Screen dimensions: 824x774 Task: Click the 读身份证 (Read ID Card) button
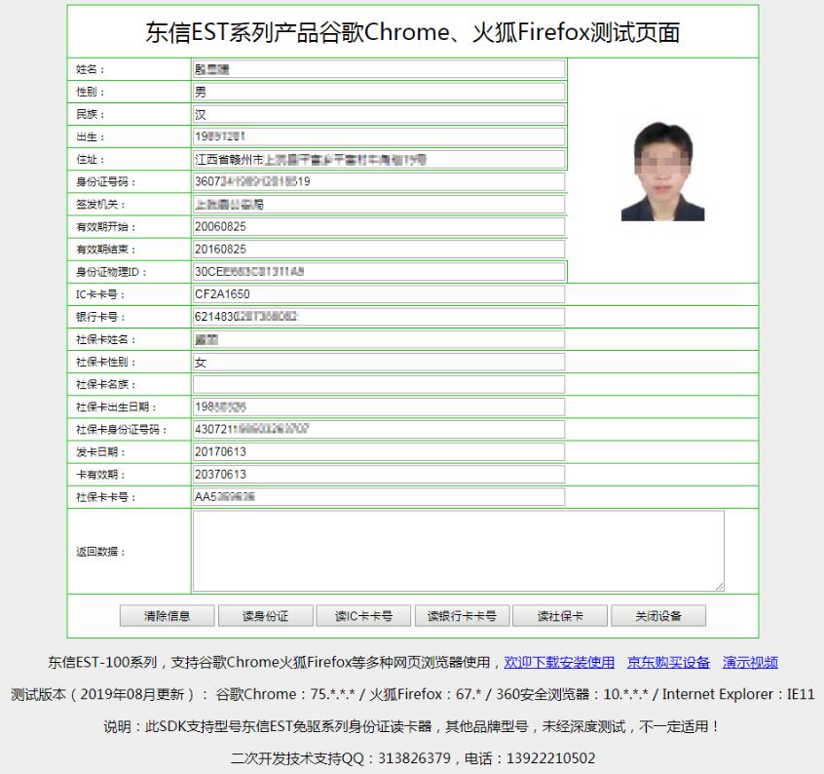267,615
